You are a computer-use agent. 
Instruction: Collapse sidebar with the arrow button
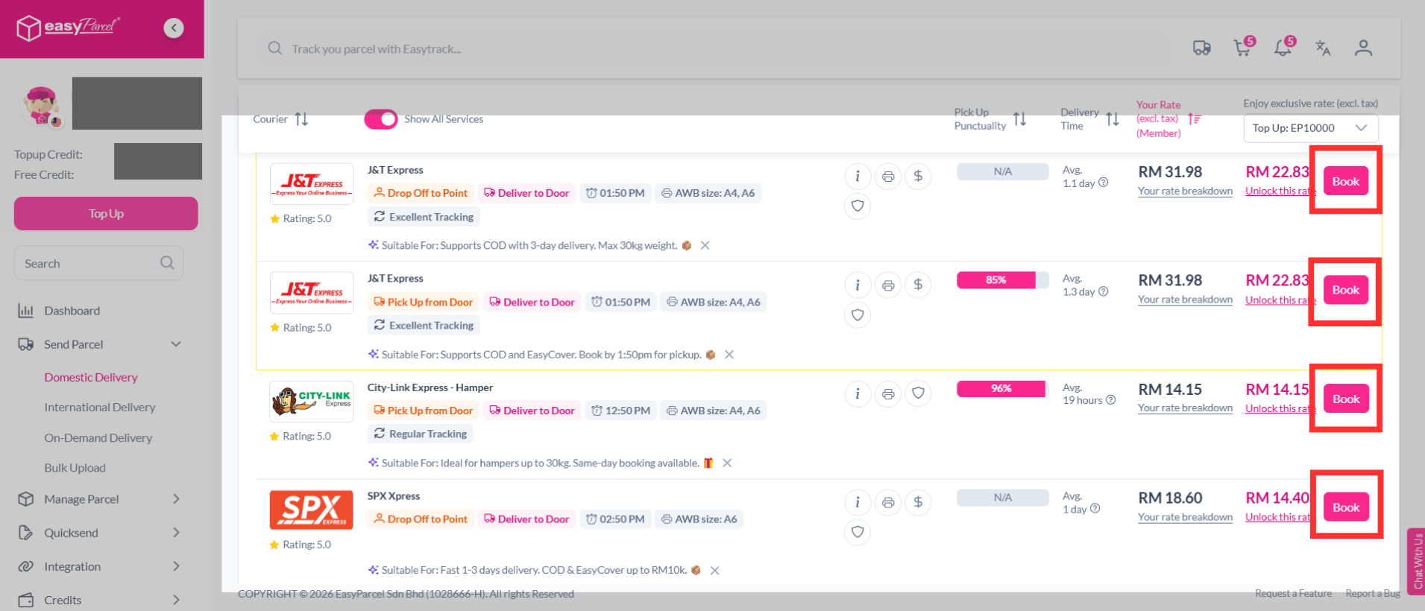tap(174, 28)
